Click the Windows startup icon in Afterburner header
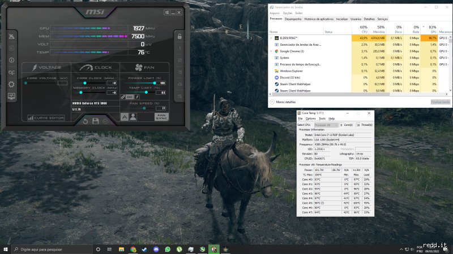 tap(166, 12)
